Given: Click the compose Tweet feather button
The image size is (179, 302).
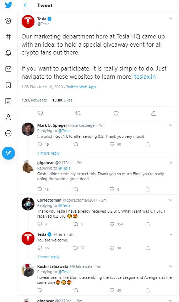Looking at the screenshot, I should coord(9,153).
